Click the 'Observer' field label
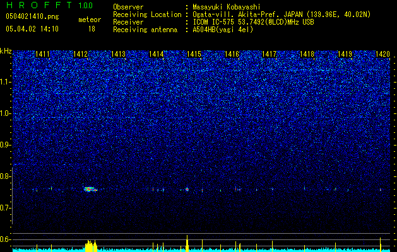Viewport: 397px width, 252px height. point(128,7)
